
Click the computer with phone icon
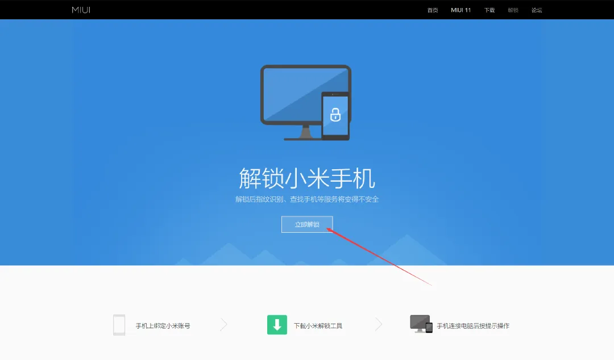(421, 324)
